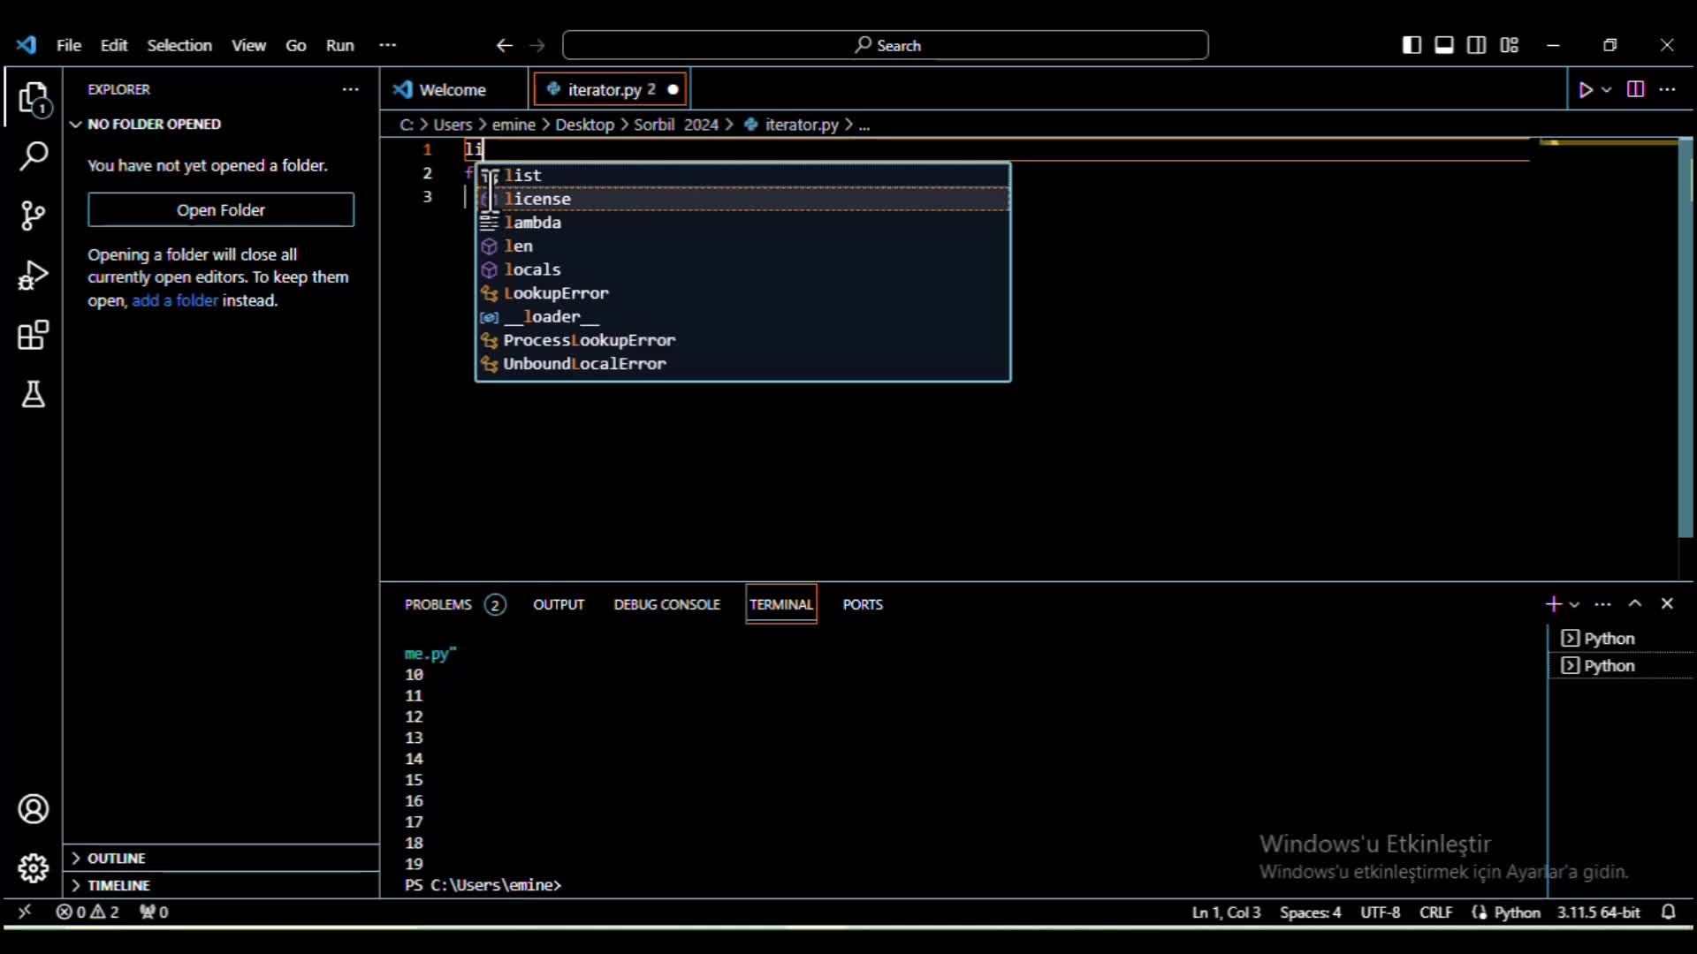Expand run options dropdown next to play
This screenshot has width=1697, height=954.
point(1607,90)
